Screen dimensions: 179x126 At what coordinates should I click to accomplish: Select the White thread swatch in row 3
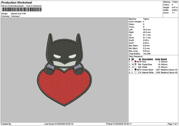(x=135, y=67)
